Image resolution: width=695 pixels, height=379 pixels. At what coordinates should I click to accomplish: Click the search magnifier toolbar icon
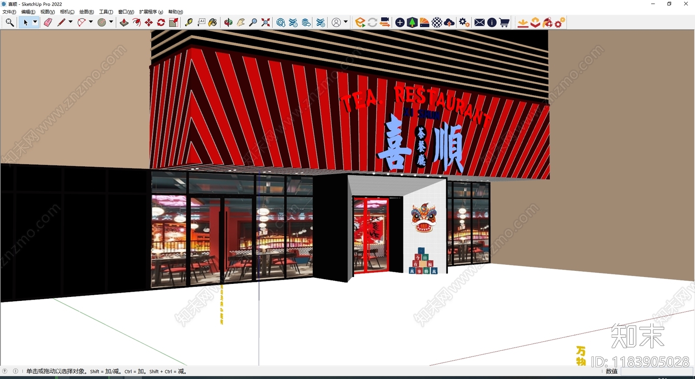[10, 23]
